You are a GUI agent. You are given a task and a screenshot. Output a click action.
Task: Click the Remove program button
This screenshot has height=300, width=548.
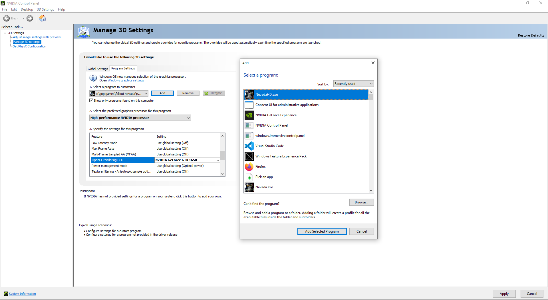click(188, 93)
